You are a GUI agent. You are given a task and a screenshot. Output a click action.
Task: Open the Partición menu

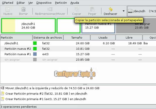tap(61, 3)
